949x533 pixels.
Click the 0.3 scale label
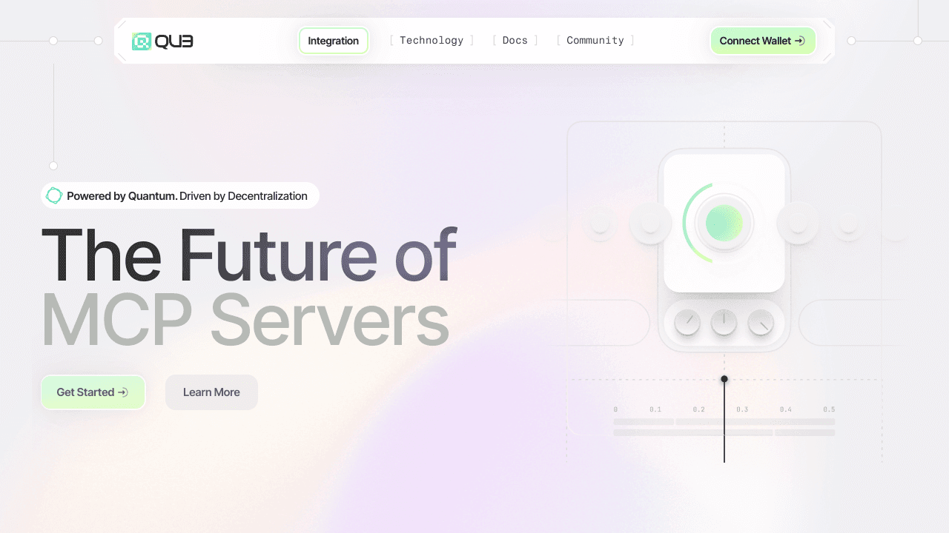742,409
